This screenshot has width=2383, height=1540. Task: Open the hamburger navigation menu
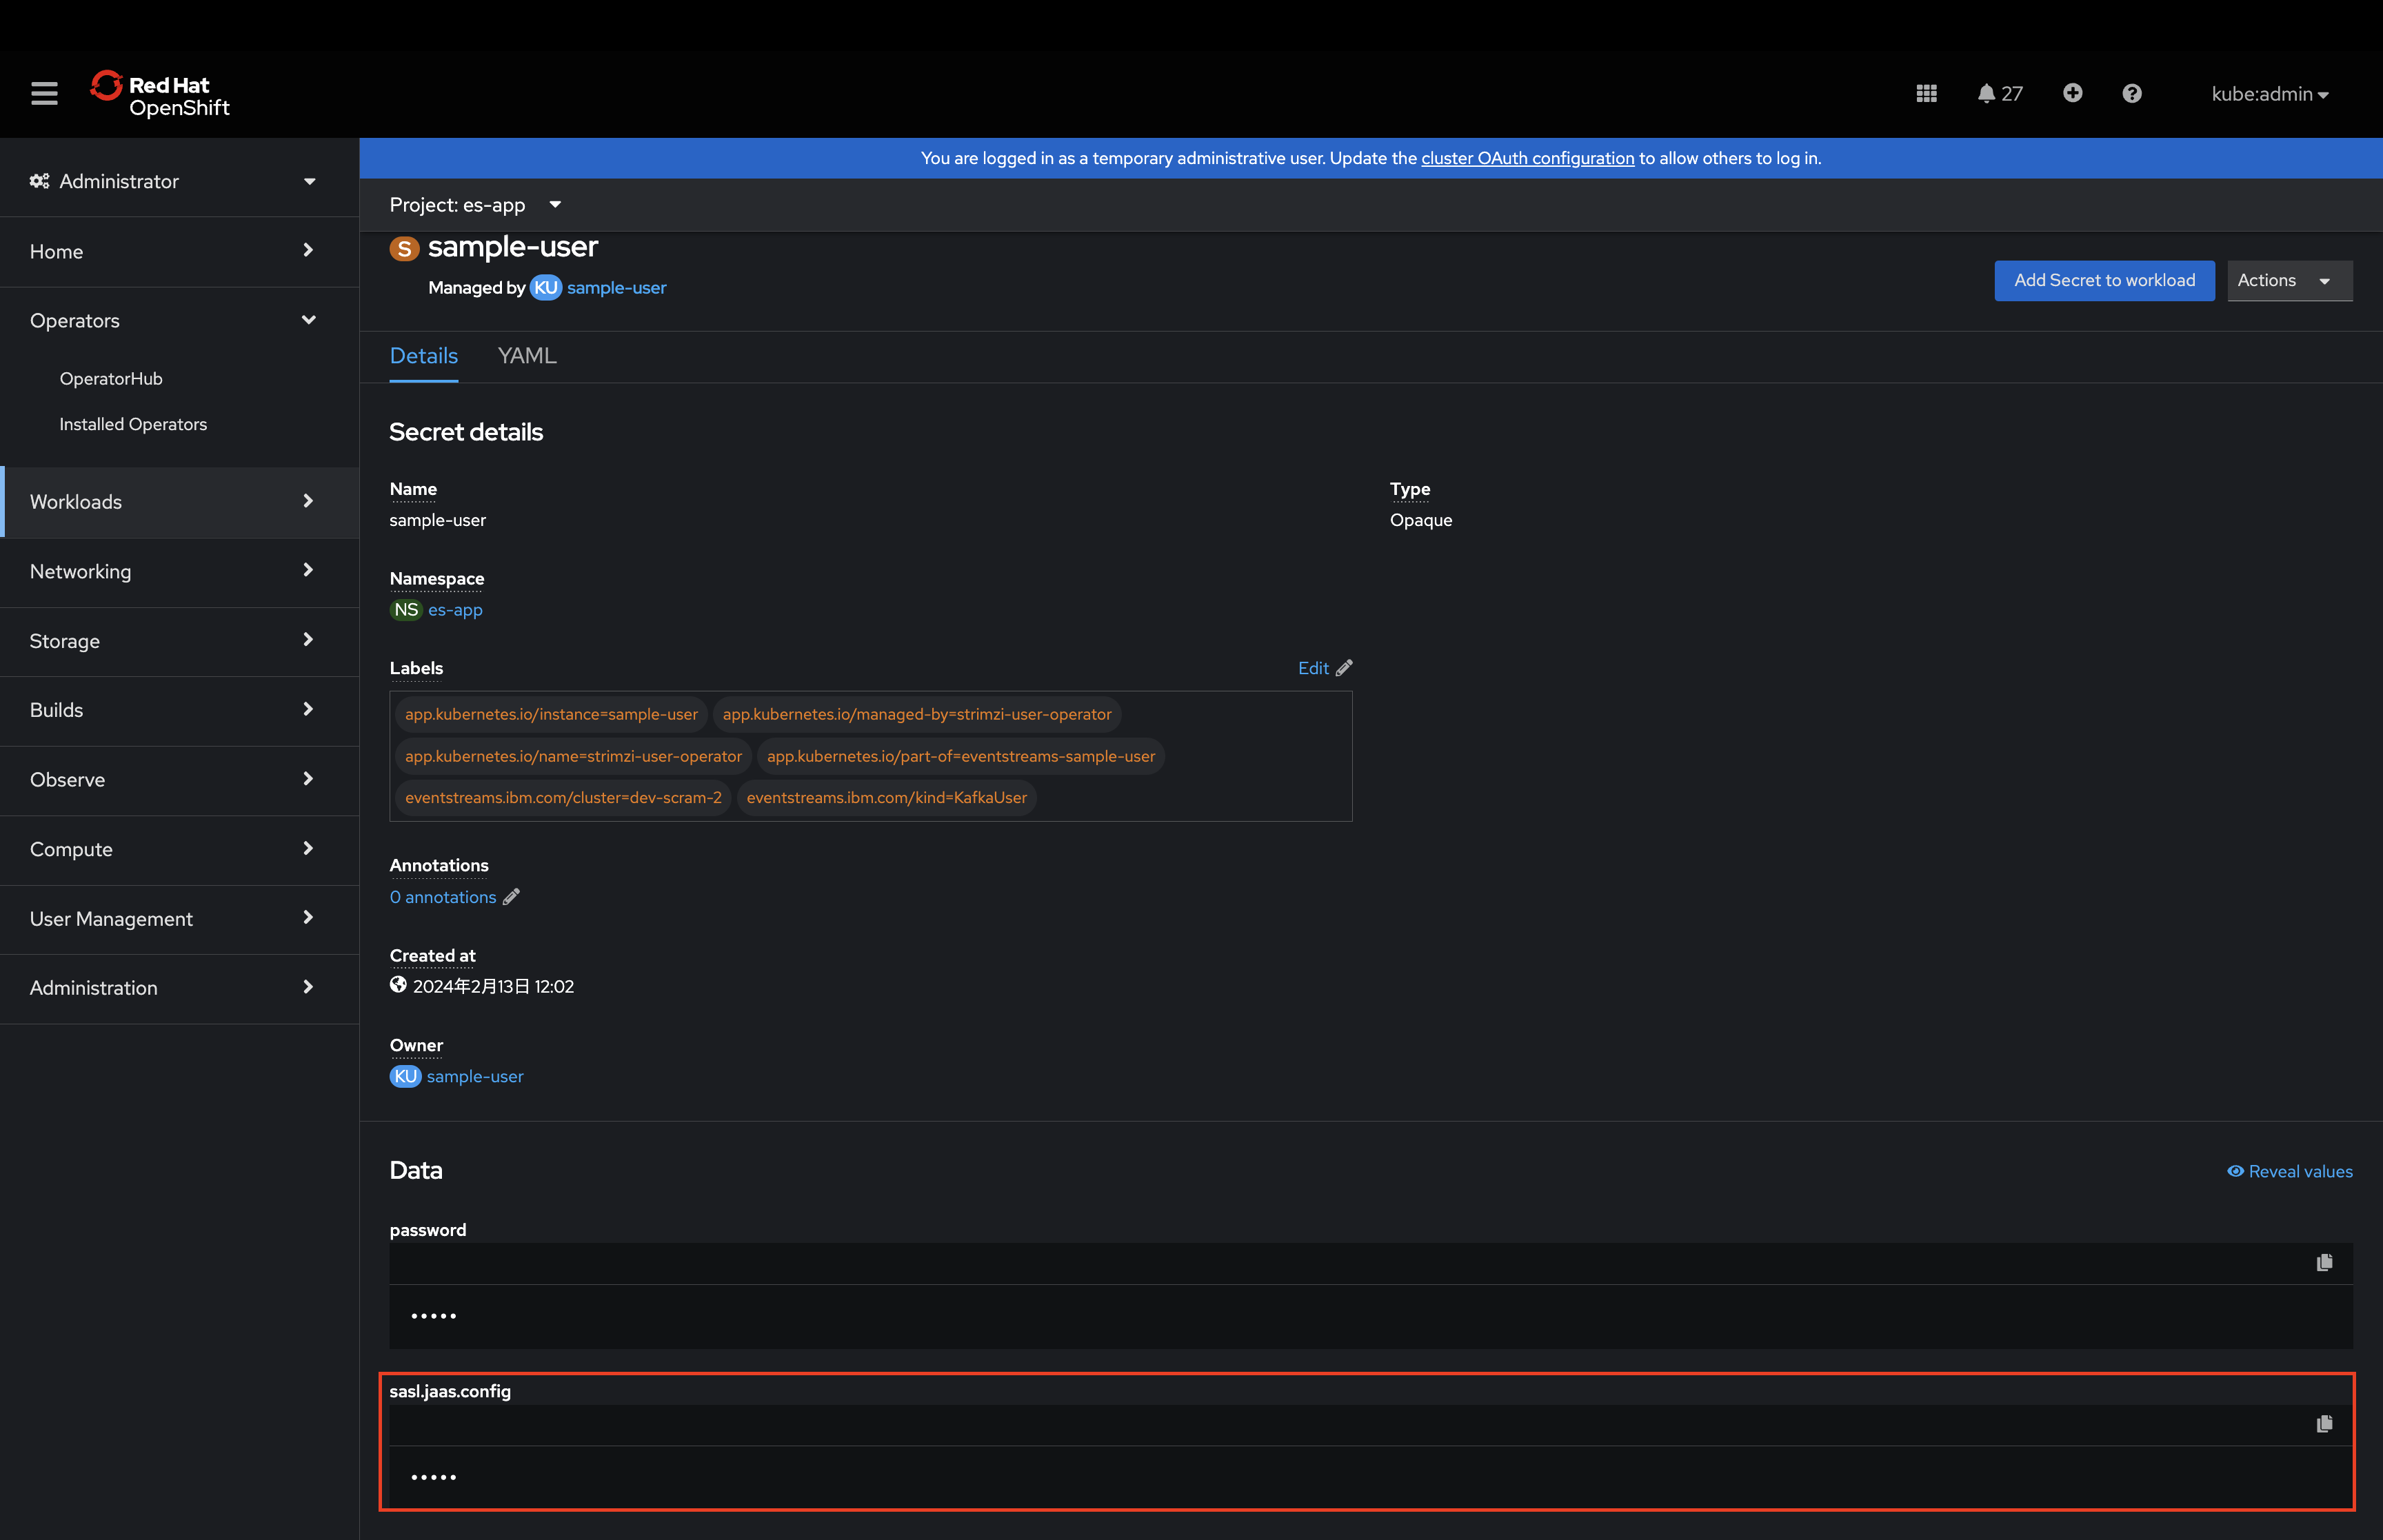(44, 94)
